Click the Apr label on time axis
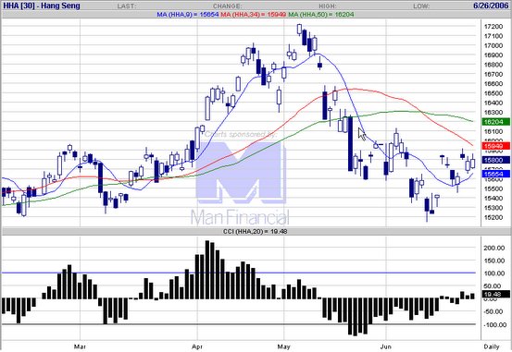Image resolution: width=512 pixels, height=352 pixels. click(x=197, y=346)
